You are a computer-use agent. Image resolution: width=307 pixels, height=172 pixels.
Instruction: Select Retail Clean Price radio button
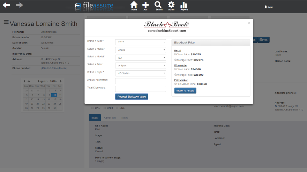[x=175, y=55]
